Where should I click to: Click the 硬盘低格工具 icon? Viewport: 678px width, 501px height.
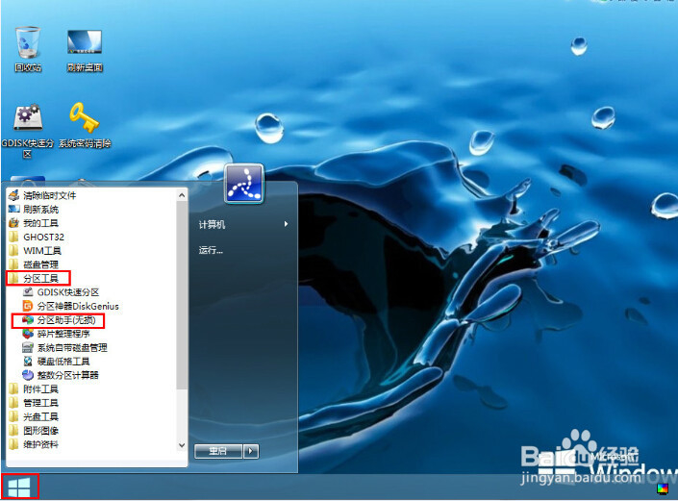[x=28, y=362]
